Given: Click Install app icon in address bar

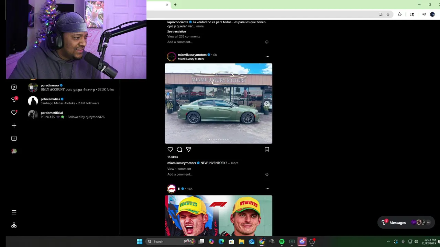Looking at the screenshot, I should (381, 14).
